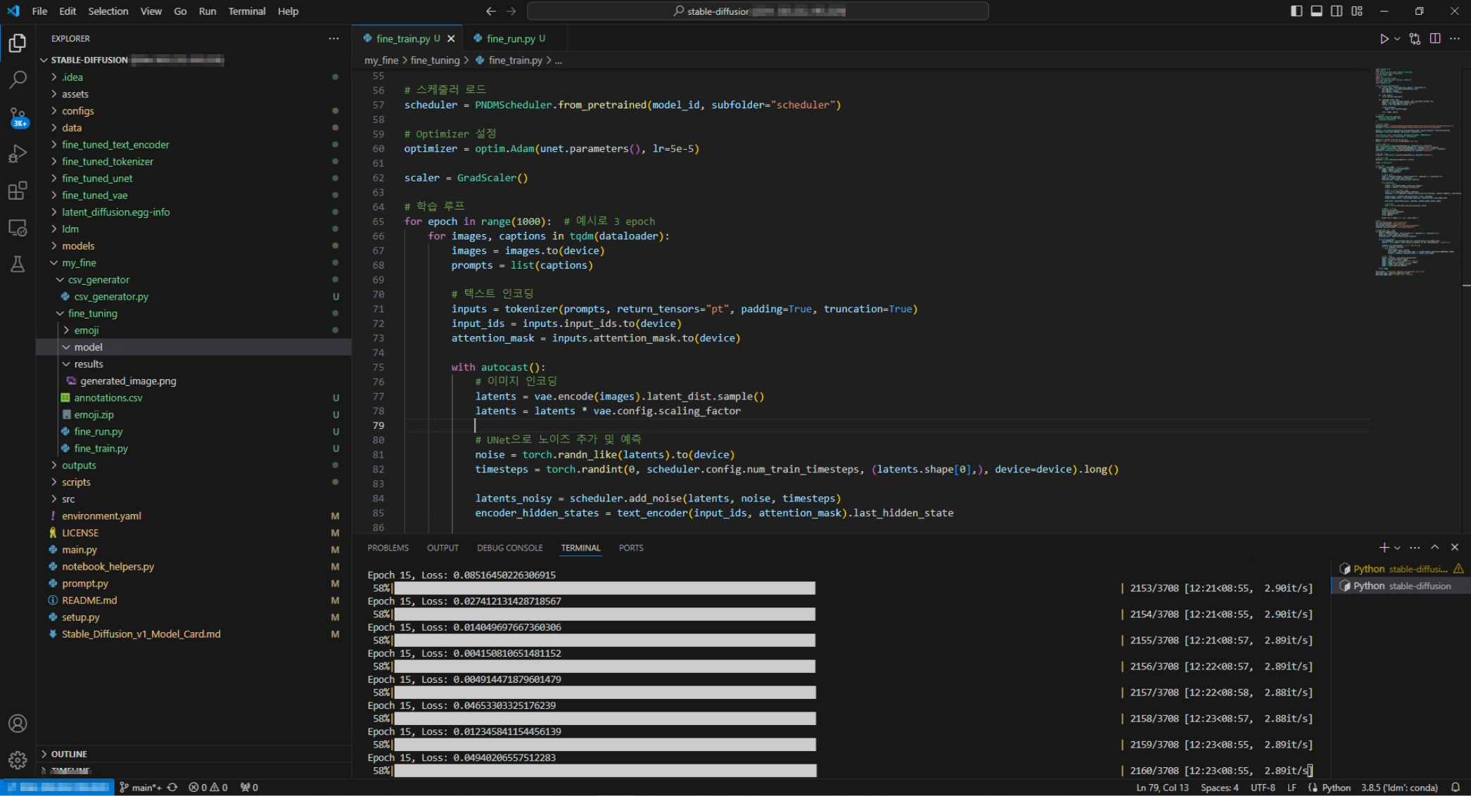Open the Search view in activity bar

tap(18, 79)
